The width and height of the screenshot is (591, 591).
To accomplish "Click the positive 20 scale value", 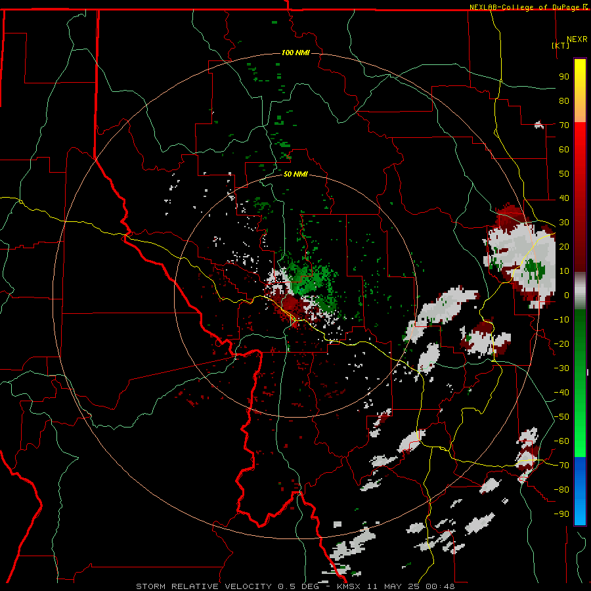I will pyautogui.click(x=564, y=247).
